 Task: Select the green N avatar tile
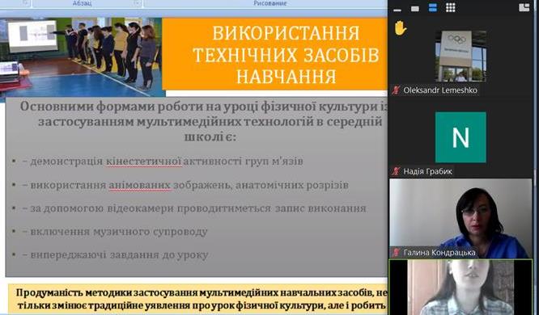[460, 137]
